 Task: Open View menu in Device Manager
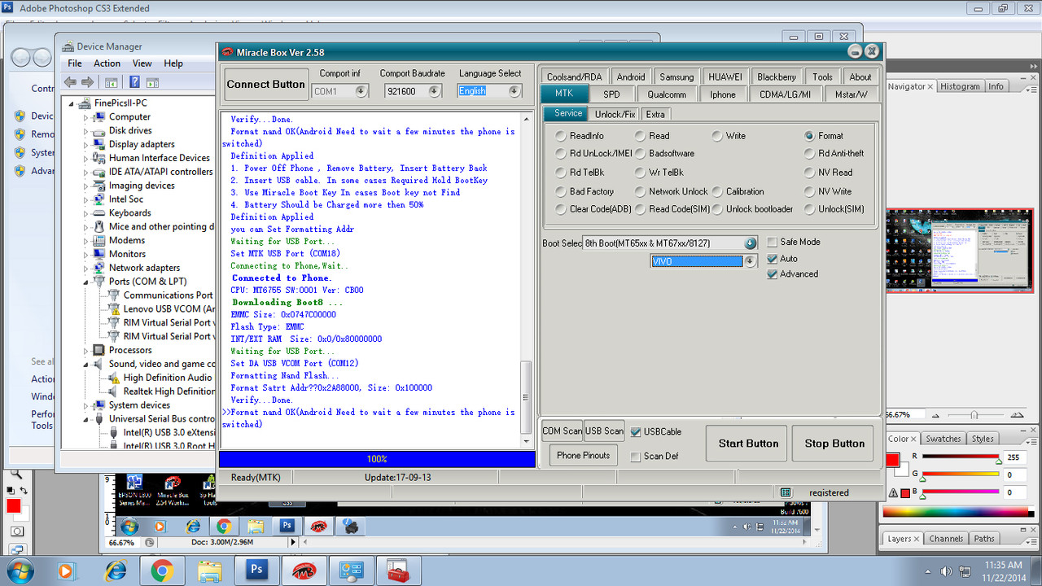coord(142,63)
